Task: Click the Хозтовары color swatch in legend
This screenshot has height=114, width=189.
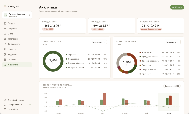Action: tap(140, 53)
